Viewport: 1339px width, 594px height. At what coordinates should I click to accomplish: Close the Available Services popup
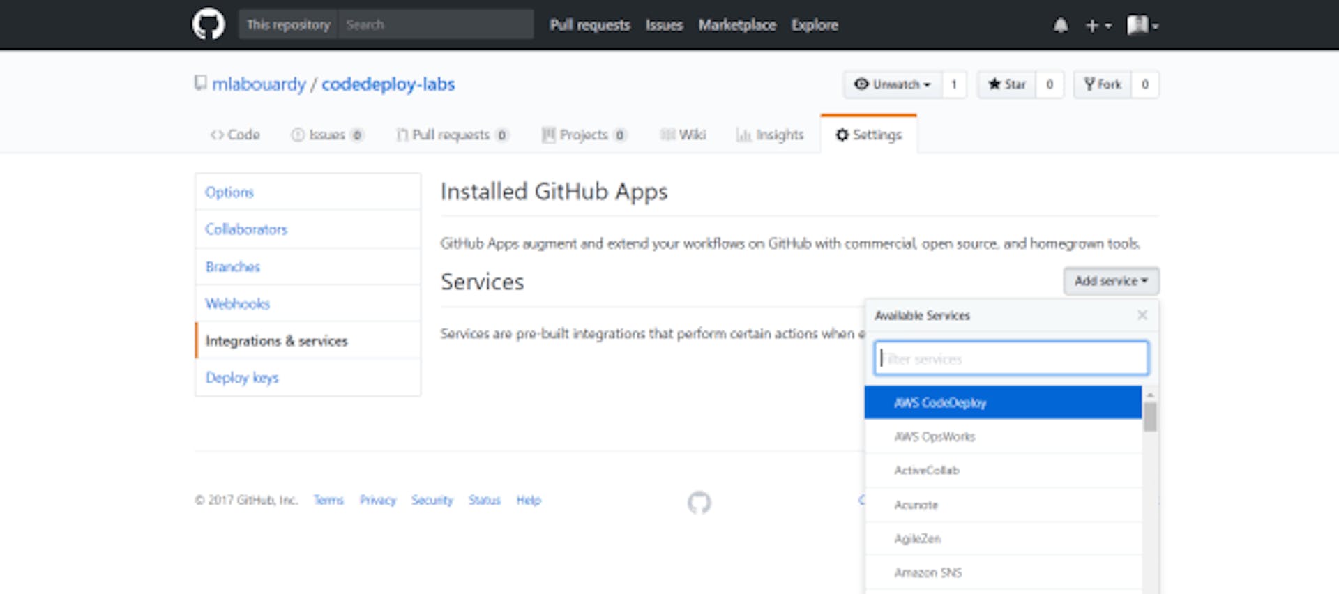point(1142,315)
